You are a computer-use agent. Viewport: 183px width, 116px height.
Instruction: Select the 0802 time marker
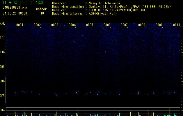click(x=37, y=25)
